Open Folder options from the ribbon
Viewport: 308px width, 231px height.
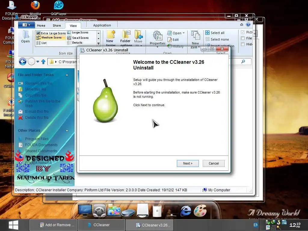pyautogui.click(x=126, y=38)
